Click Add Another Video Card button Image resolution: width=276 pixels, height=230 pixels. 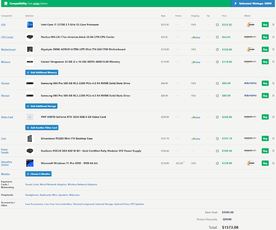[x=42, y=128]
